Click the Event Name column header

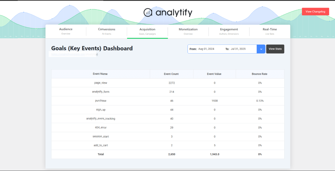click(x=100, y=74)
